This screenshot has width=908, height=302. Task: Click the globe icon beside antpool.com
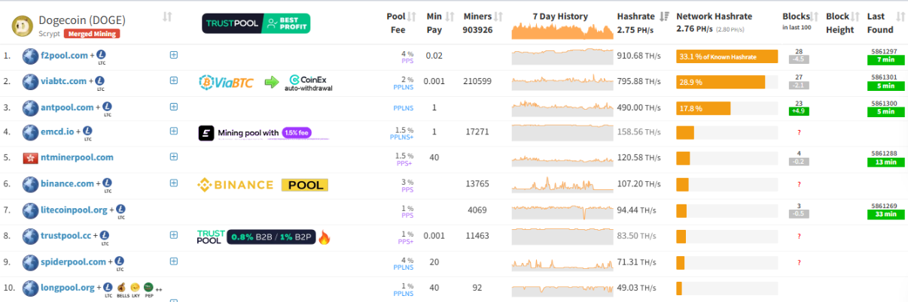30,107
